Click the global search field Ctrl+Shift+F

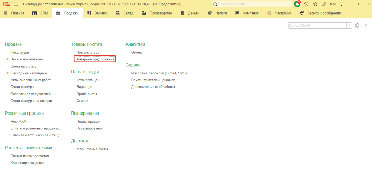(x=252, y=4)
